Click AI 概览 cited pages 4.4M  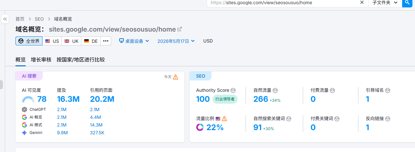coord(95,117)
